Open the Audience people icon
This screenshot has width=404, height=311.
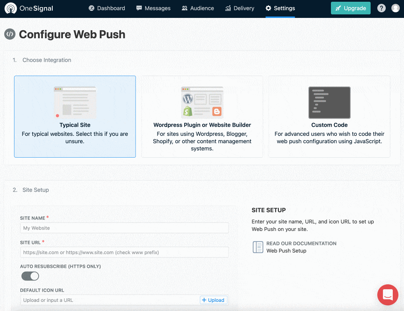184,8
